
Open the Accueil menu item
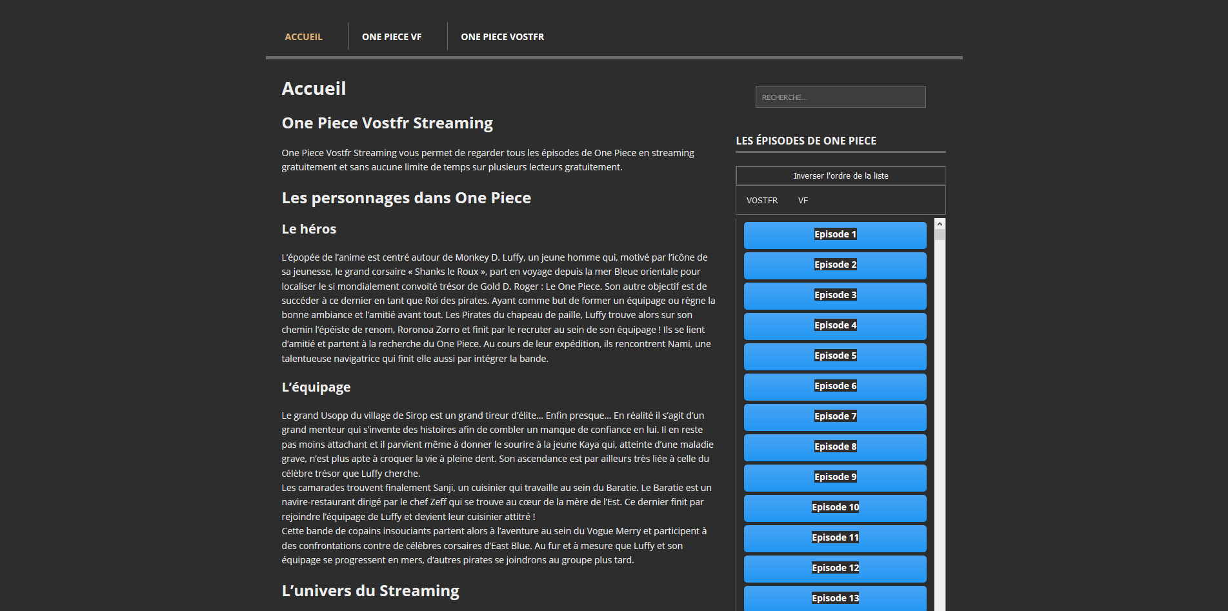(x=303, y=37)
